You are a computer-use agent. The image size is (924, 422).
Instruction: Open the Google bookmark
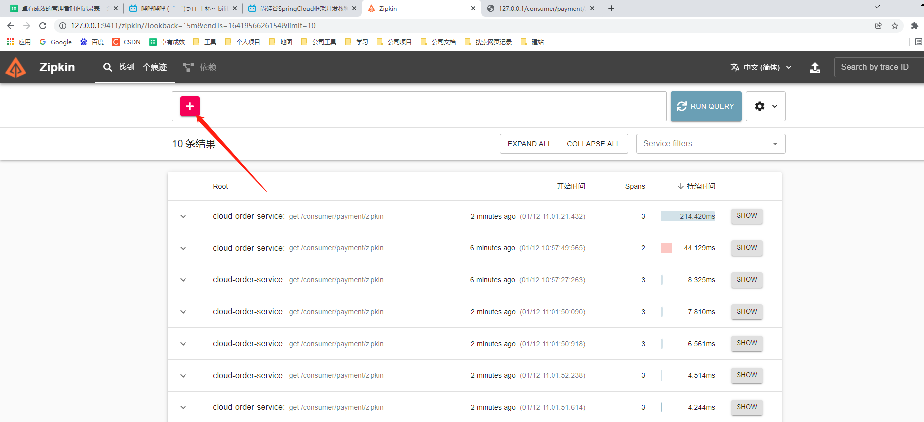coord(55,42)
